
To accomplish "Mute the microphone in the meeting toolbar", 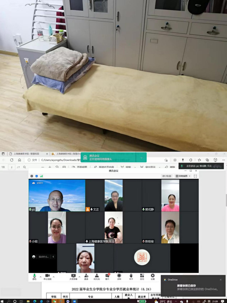I will (x=34, y=276).
